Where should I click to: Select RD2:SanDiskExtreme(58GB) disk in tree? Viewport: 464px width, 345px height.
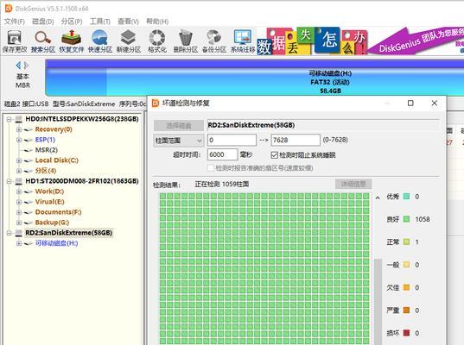pyautogui.click(x=68, y=233)
